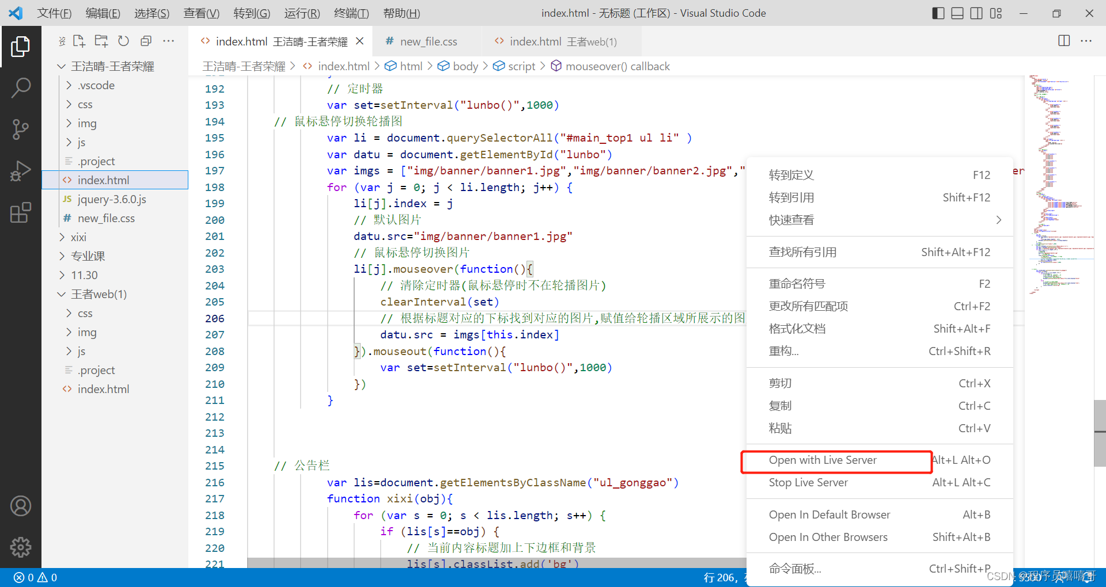Collapse all folders in explorer
The width and height of the screenshot is (1106, 587).
[146, 41]
